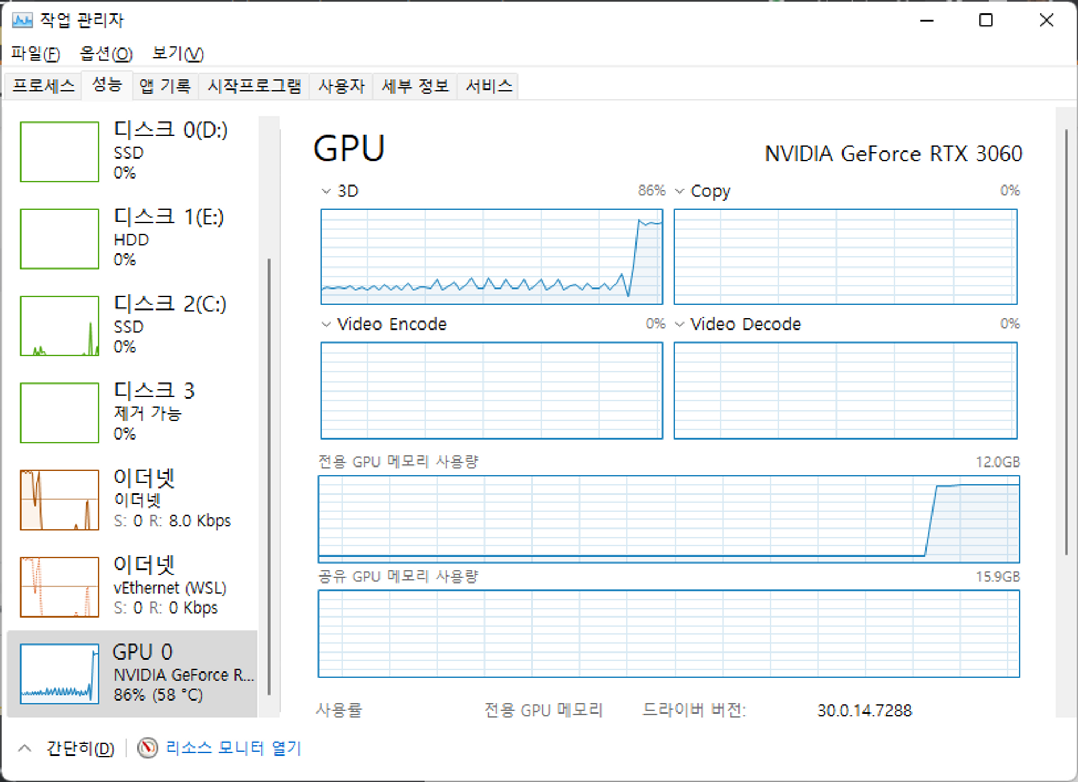Click the Resource Monitor icon at bottom
Viewport: 1078px width, 782px height.
coord(147,747)
